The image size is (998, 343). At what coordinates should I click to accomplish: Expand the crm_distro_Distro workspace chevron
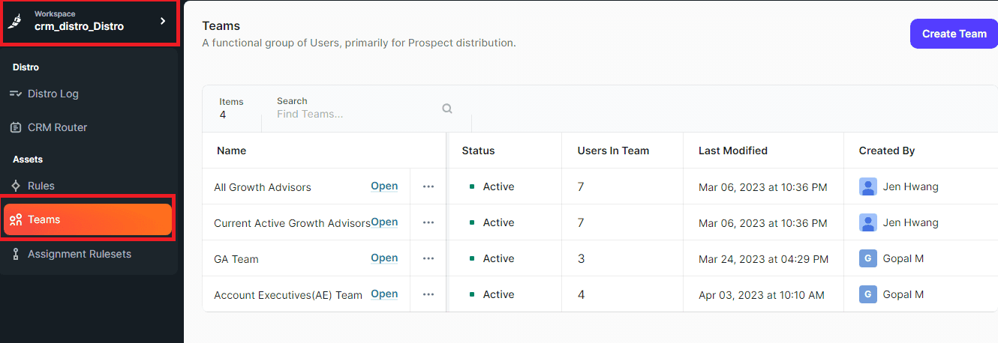(163, 22)
